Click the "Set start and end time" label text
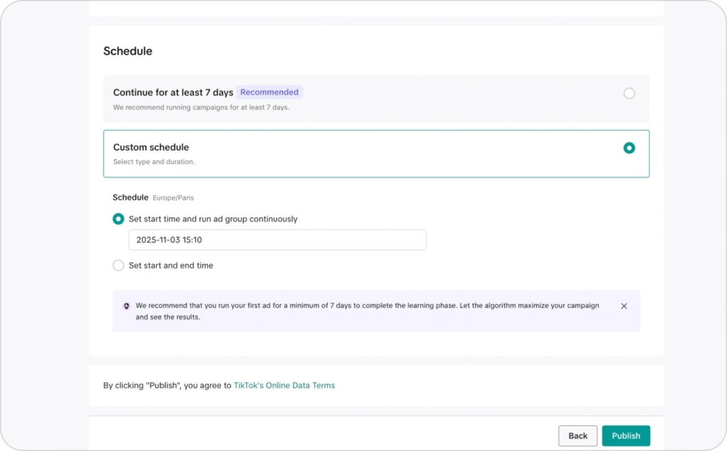 point(171,266)
